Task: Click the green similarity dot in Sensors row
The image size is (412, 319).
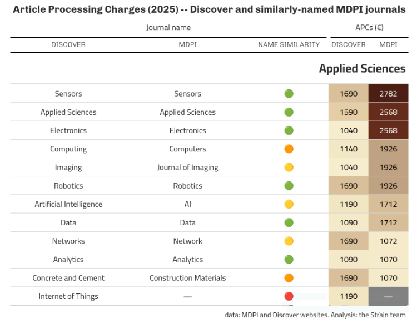Action: pos(289,94)
